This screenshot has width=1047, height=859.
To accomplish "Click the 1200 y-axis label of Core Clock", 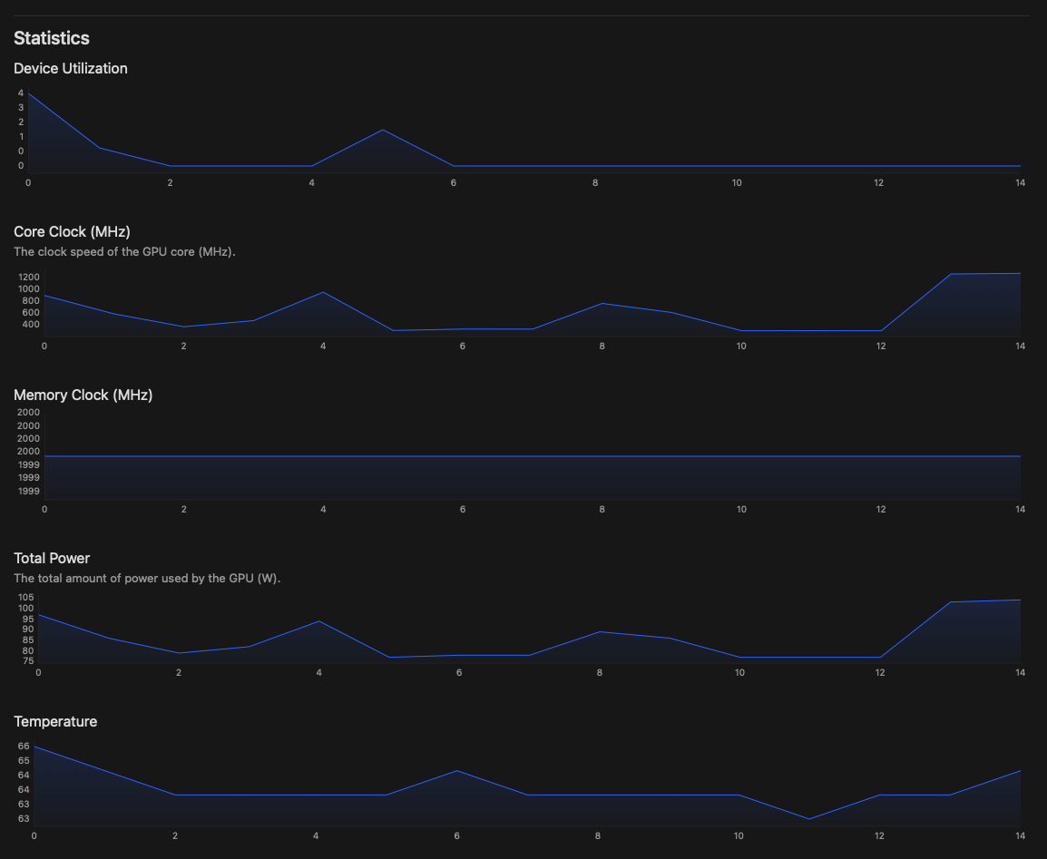I will pos(29,277).
